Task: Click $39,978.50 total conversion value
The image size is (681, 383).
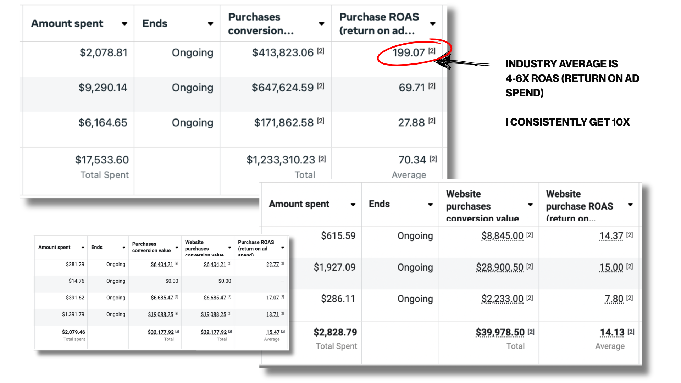Action: (500, 332)
